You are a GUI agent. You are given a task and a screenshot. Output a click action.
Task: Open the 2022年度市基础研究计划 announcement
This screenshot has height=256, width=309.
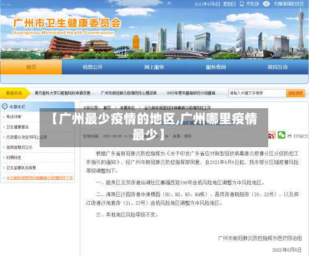(x=193, y=93)
